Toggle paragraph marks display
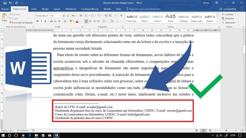This screenshot has height=138, width=246. [121, 16]
